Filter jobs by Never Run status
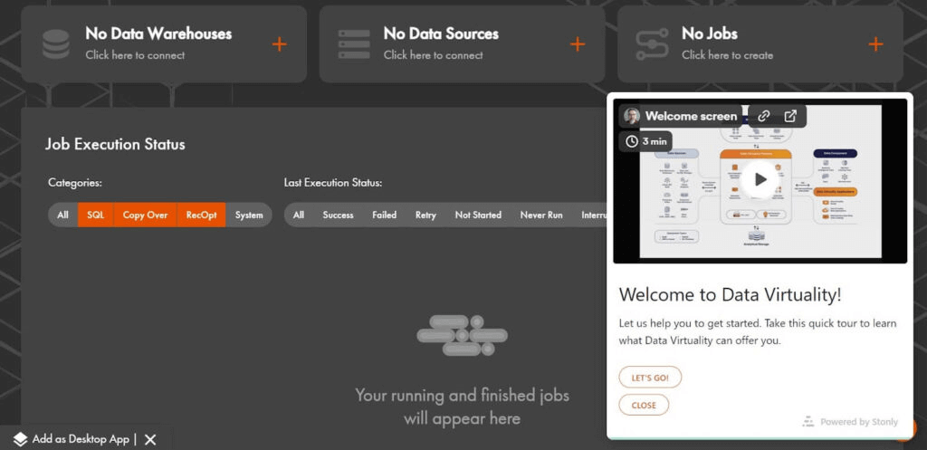Screen dimensions: 927x450 click(x=541, y=215)
